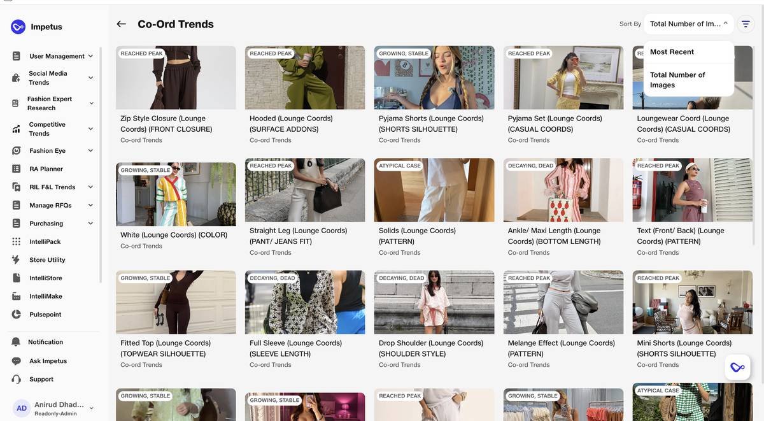Select Total Number of Images option
The height and width of the screenshot is (421, 764).
[689, 80]
